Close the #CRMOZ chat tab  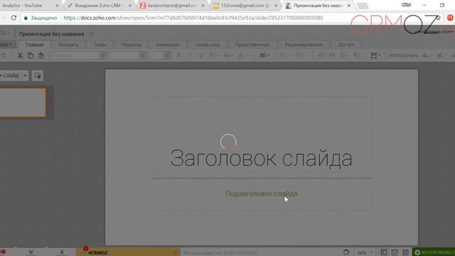coord(176,252)
